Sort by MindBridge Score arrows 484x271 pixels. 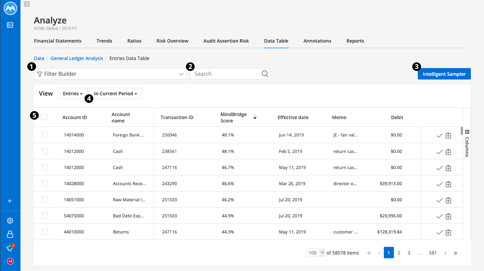255,117
